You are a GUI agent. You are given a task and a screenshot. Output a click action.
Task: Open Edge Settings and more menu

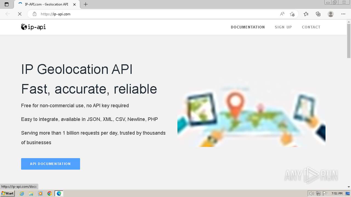click(343, 14)
